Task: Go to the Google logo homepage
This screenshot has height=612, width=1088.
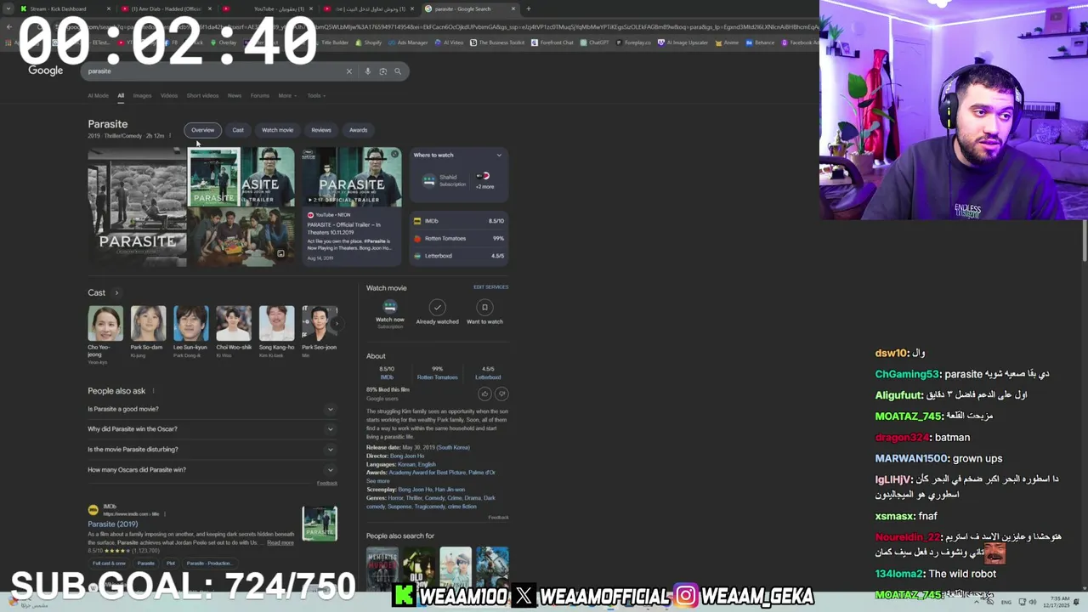Action: (46, 71)
